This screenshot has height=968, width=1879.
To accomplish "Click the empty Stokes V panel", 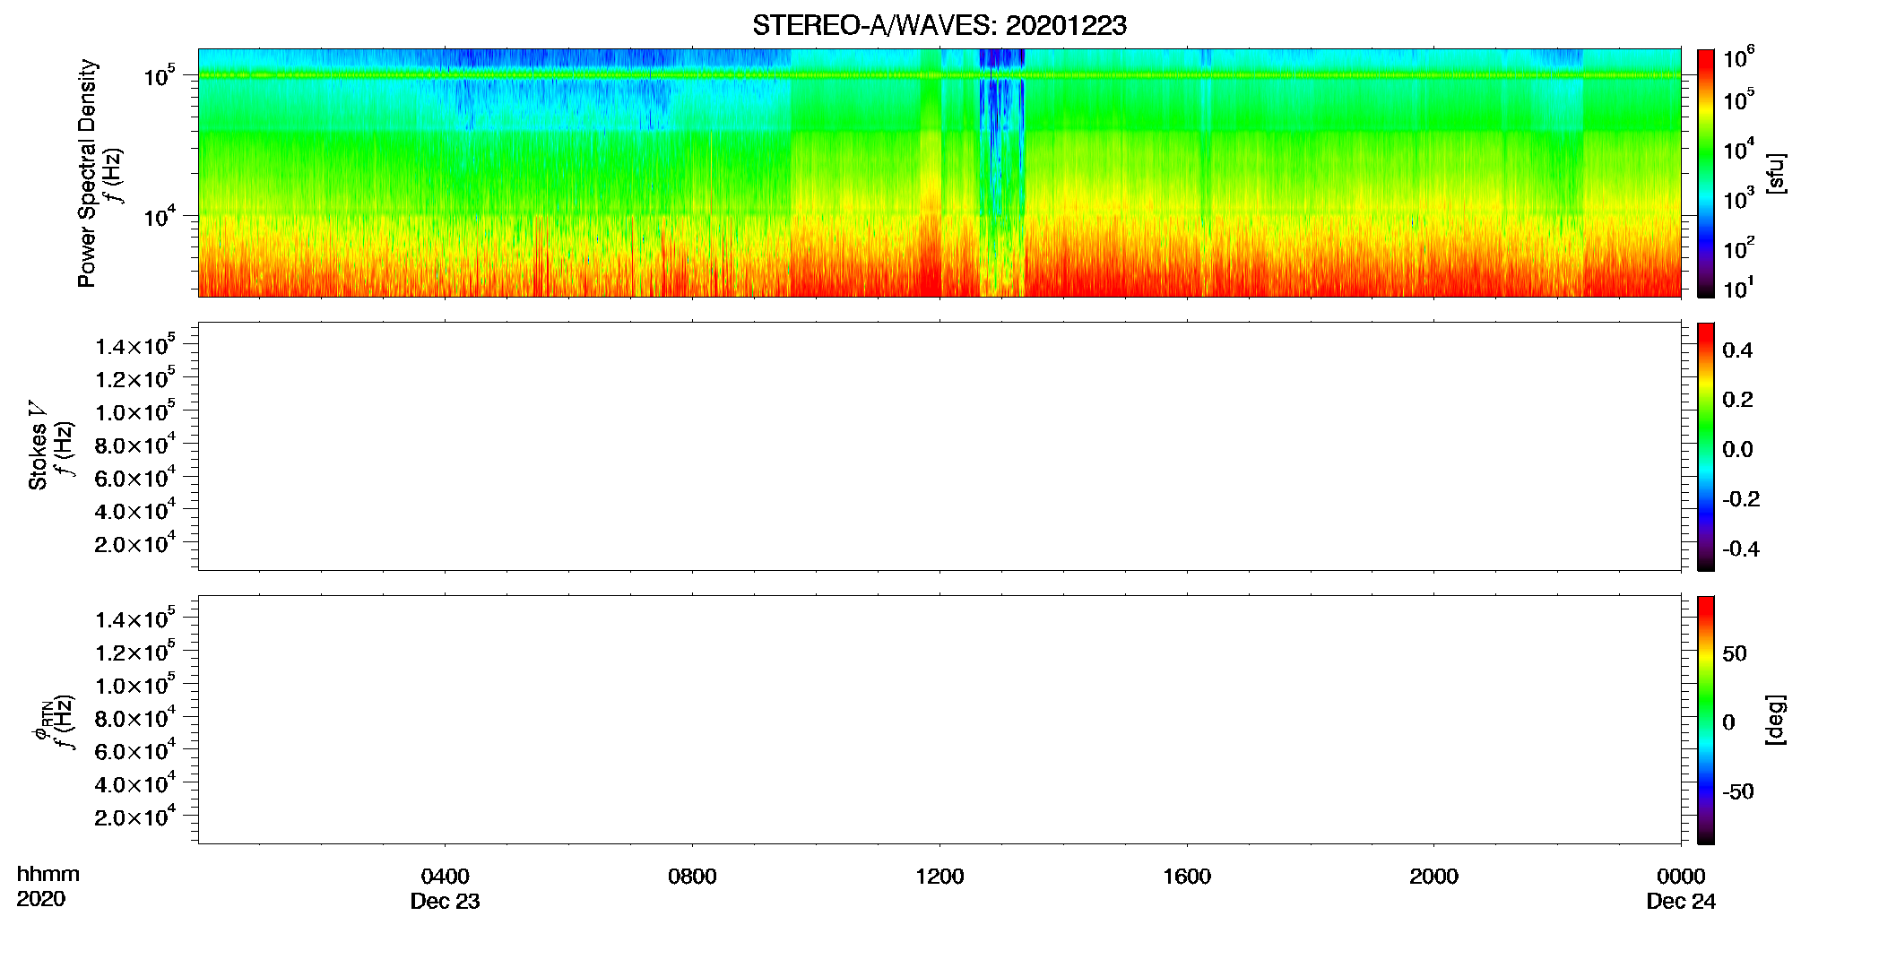I will click(x=939, y=446).
